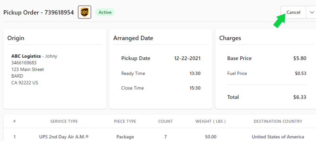Click the Base Price amount $5.80
Viewport: 316px width, 146px height.
pos(300,58)
